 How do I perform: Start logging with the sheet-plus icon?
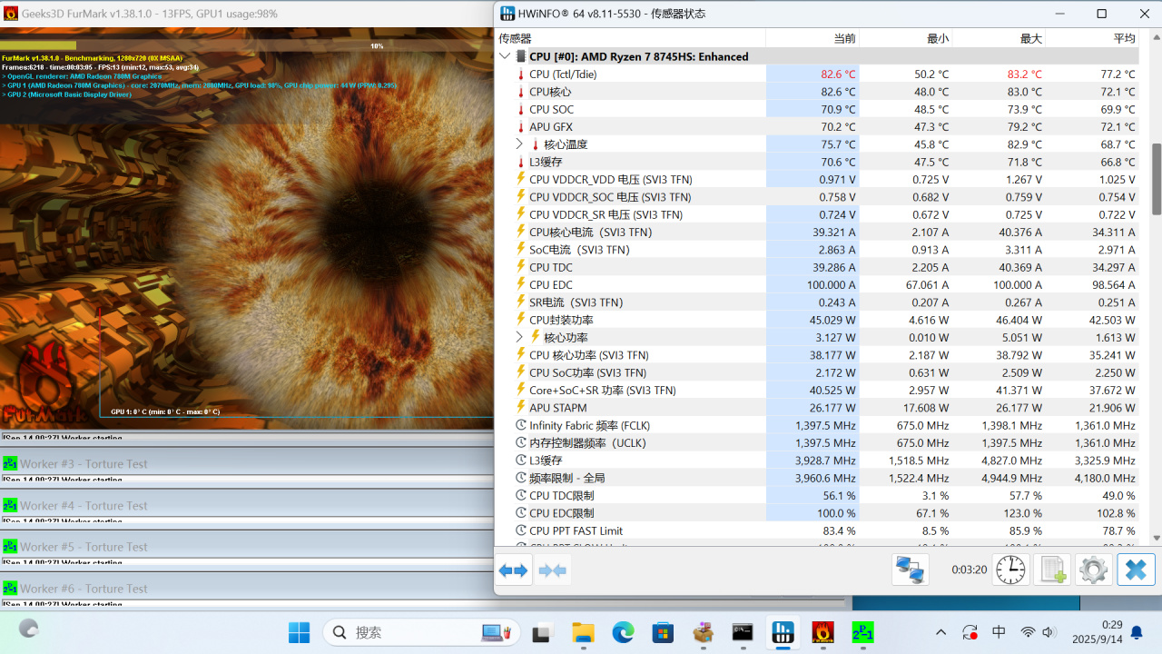[x=1052, y=570]
